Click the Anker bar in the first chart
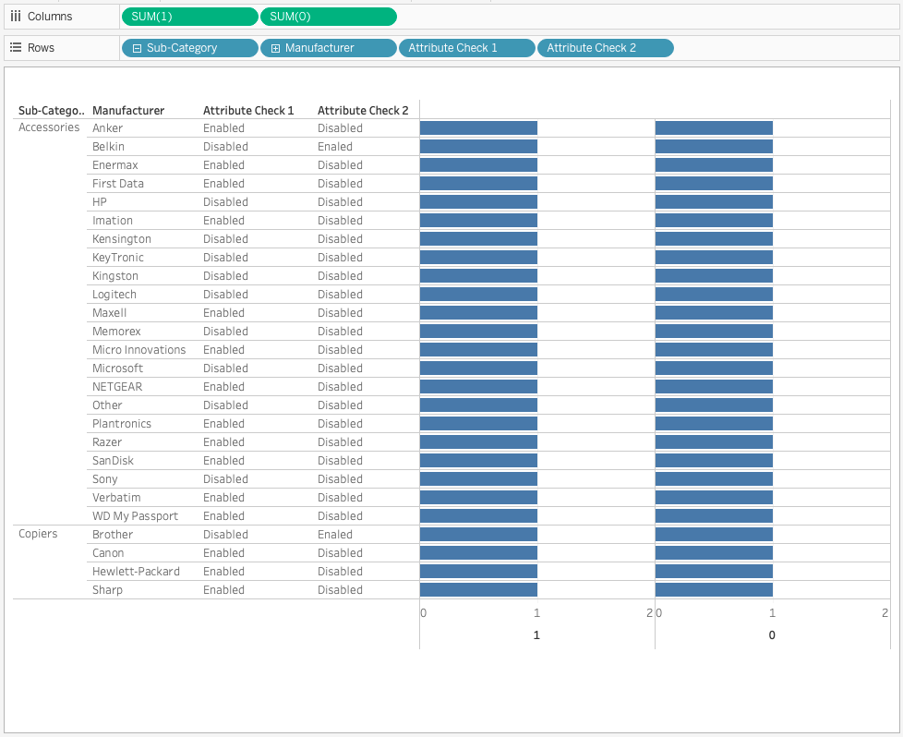 478,128
